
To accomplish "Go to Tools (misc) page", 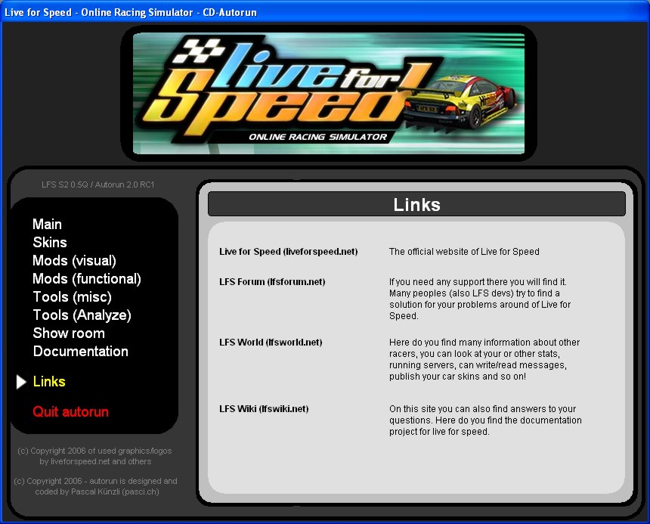I will 72,297.
